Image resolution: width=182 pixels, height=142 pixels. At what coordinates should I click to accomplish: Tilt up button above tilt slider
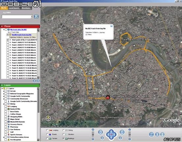[x=130, y=130]
